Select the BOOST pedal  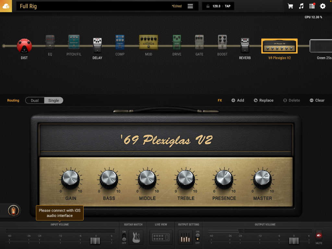tap(222, 42)
